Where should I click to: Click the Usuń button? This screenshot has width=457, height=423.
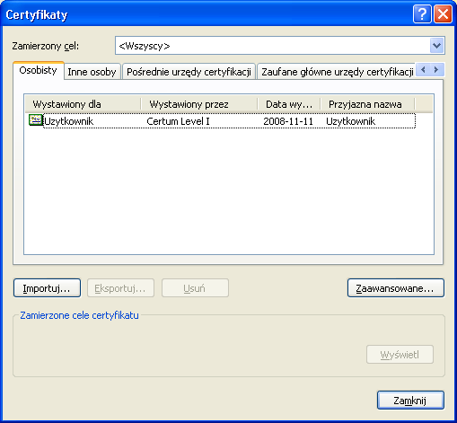[195, 288]
